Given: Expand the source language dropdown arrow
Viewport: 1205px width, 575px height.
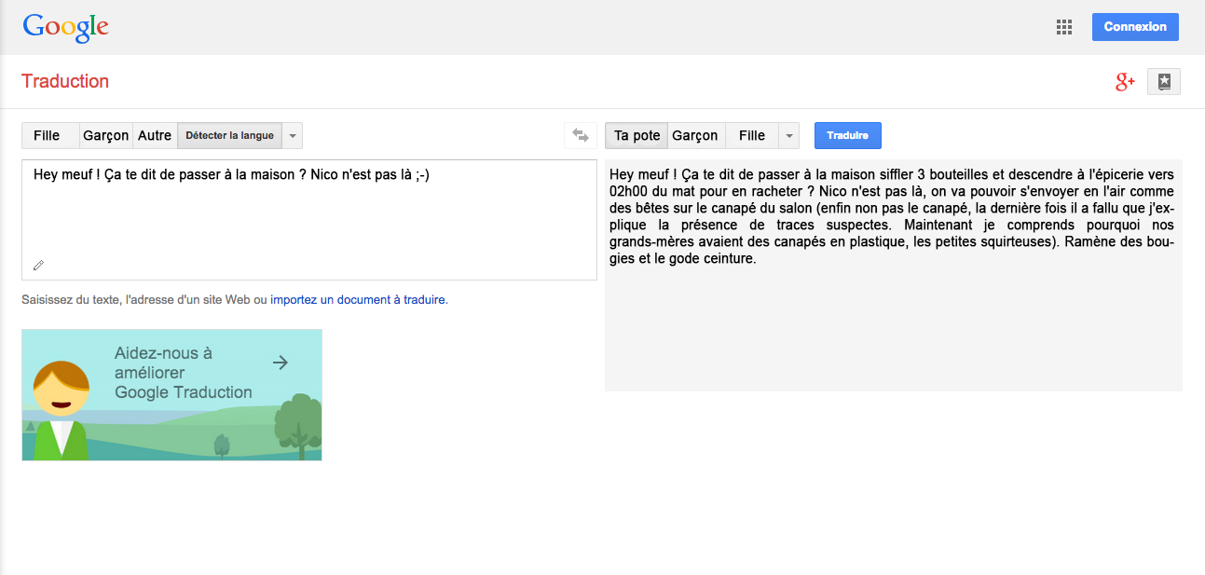Looking at the screenshot, I should pos(293,136).
